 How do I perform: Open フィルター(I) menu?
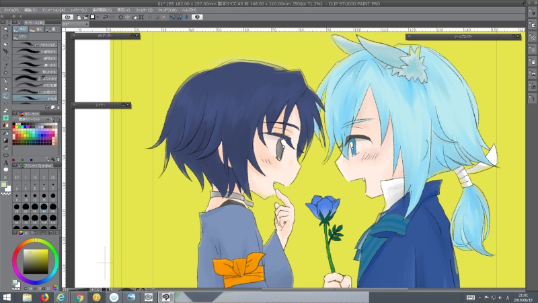pyautogui.click(x=144, y=10)
